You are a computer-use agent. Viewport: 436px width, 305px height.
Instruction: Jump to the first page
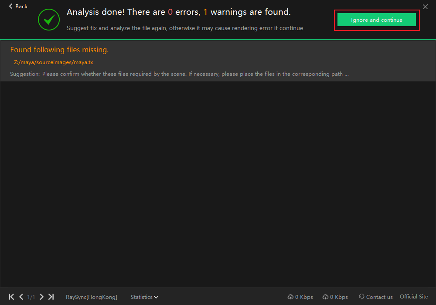(11, 297)
